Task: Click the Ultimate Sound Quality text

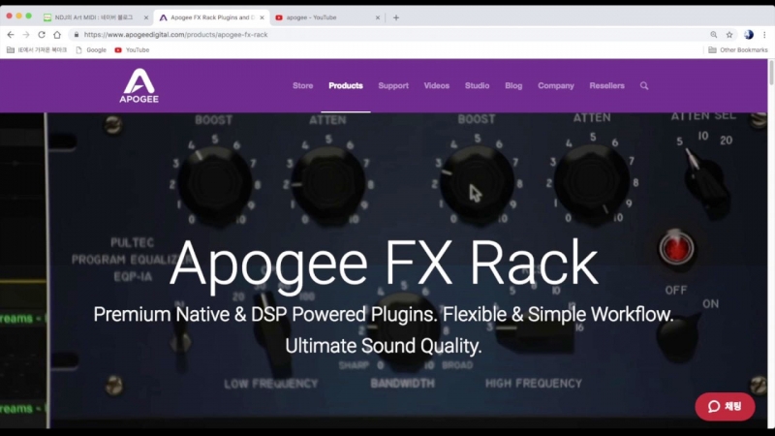Action: (x=383, y=346)
